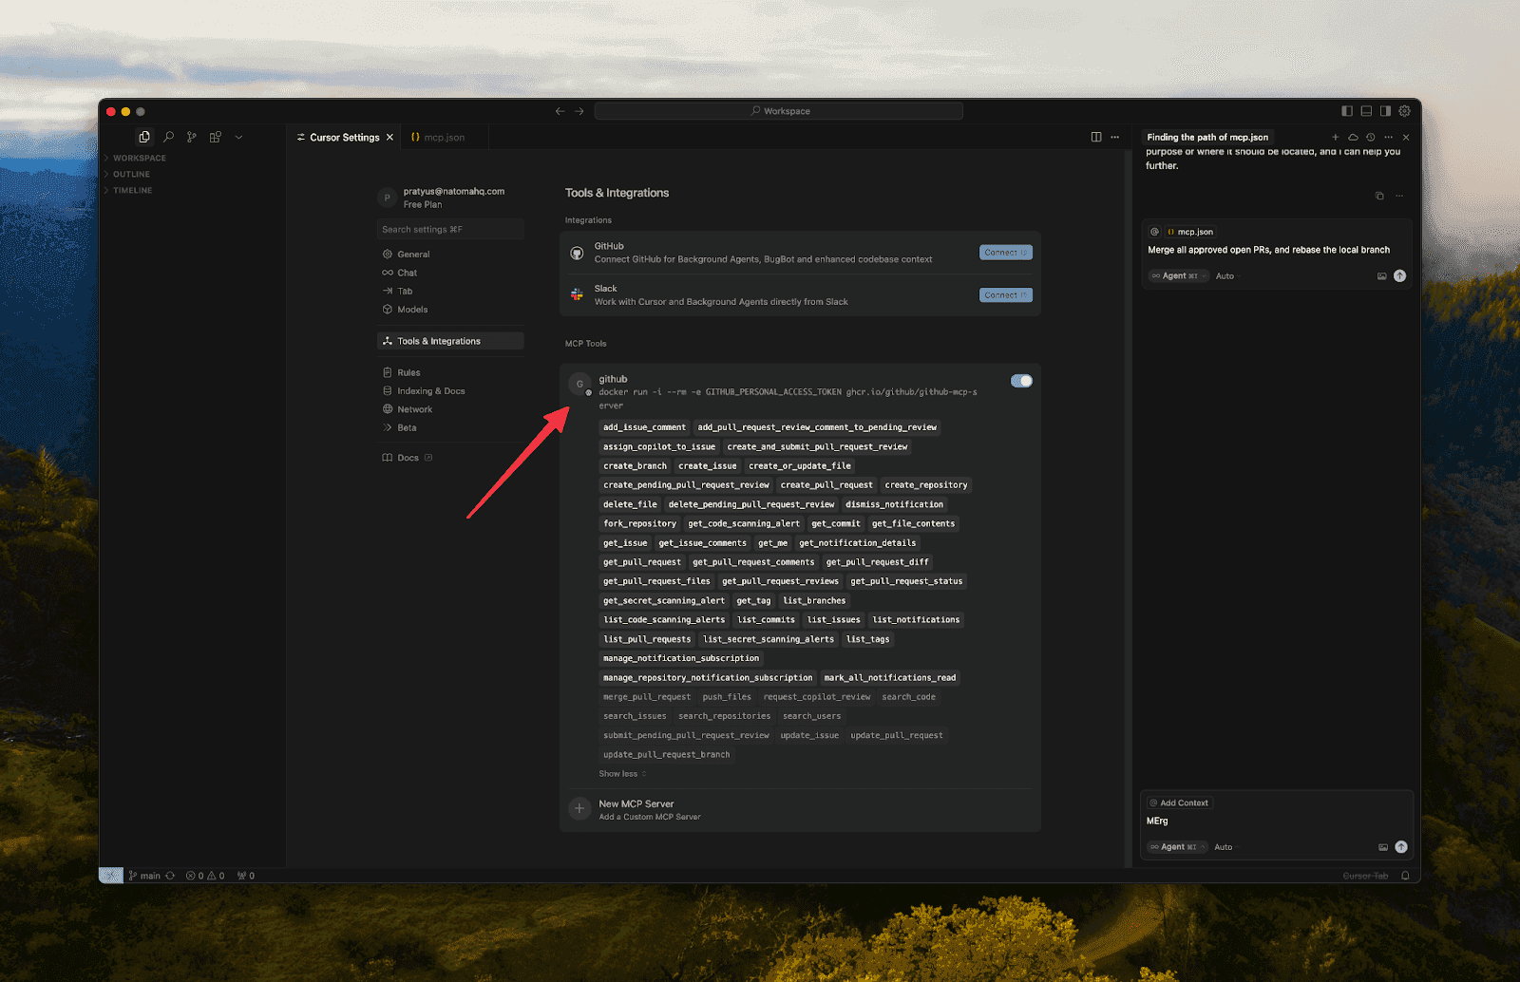Toggle bottom panel layout icon
Viewport: 1520px width, 982px height.
pyautogui.click(x=1366, y=111)
